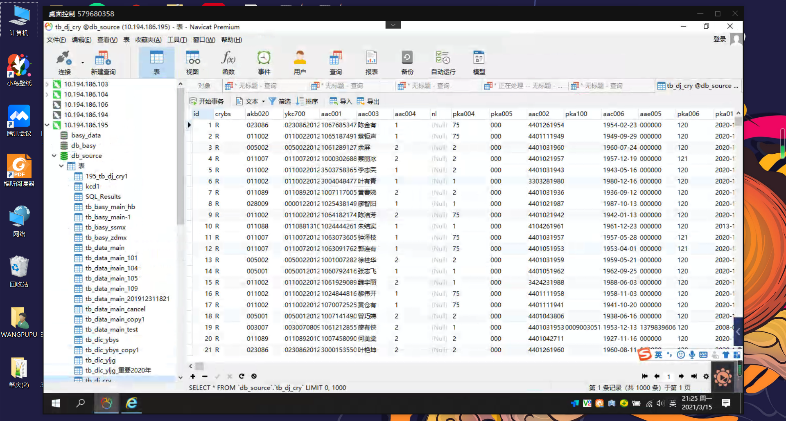Open the Windows Start menu

pos(56,403)
